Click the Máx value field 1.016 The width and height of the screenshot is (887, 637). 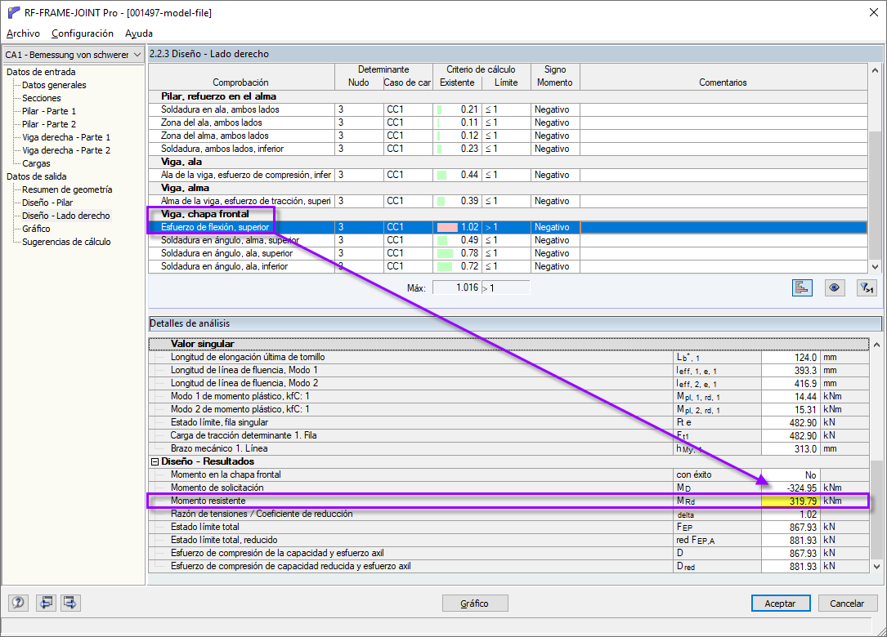click(x=456, y=287)
